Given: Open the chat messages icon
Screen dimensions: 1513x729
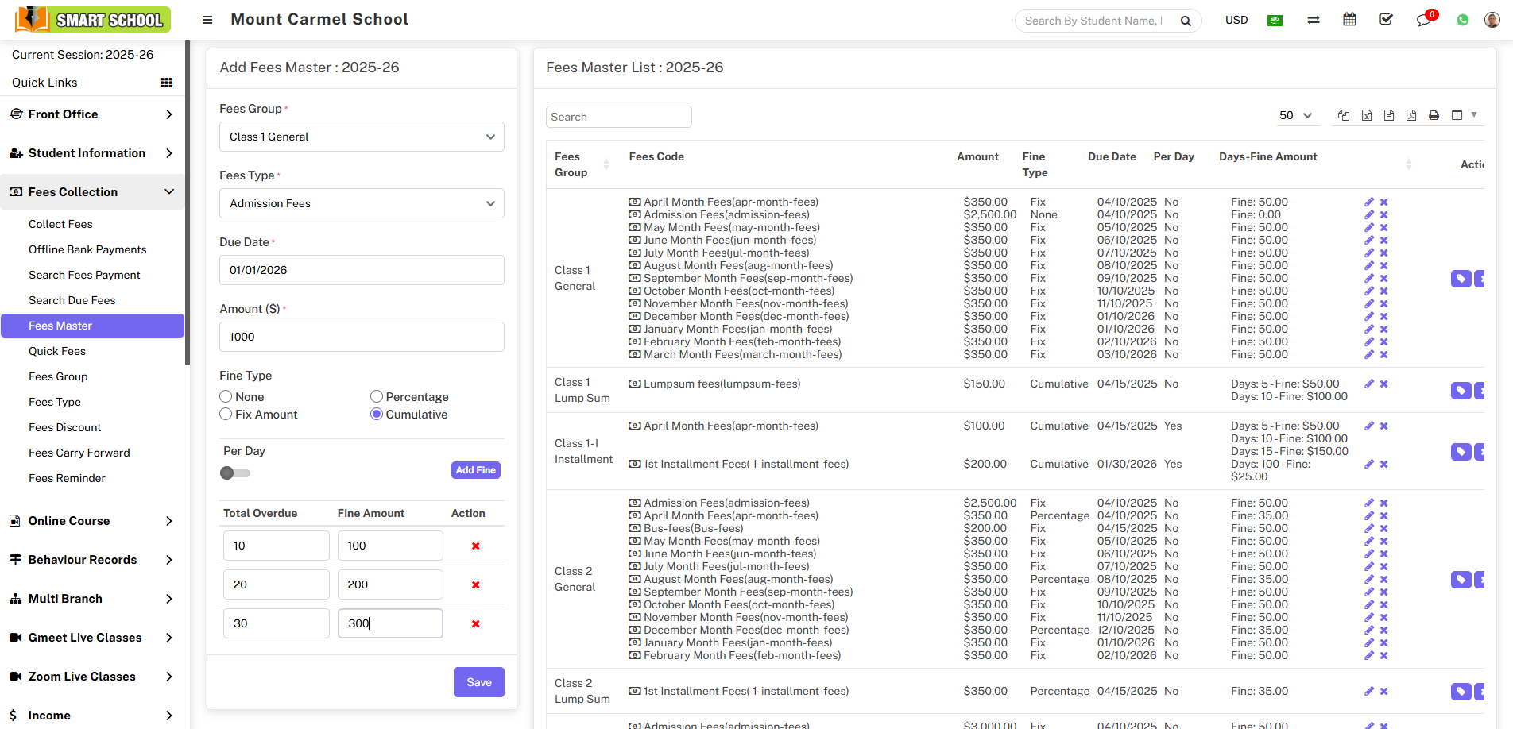Looking at the screenshot, I should click(x=1423, y=20).
